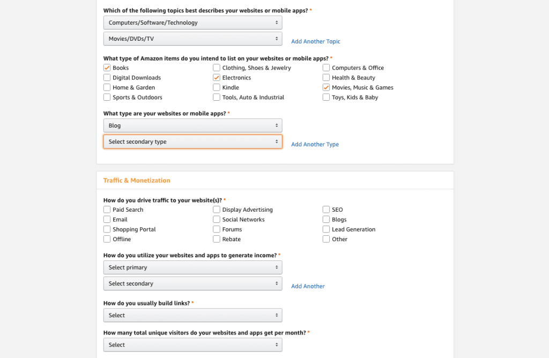549x358 pixels.
Task: Check the SEO traffic option
Action: tap(326, 210)
